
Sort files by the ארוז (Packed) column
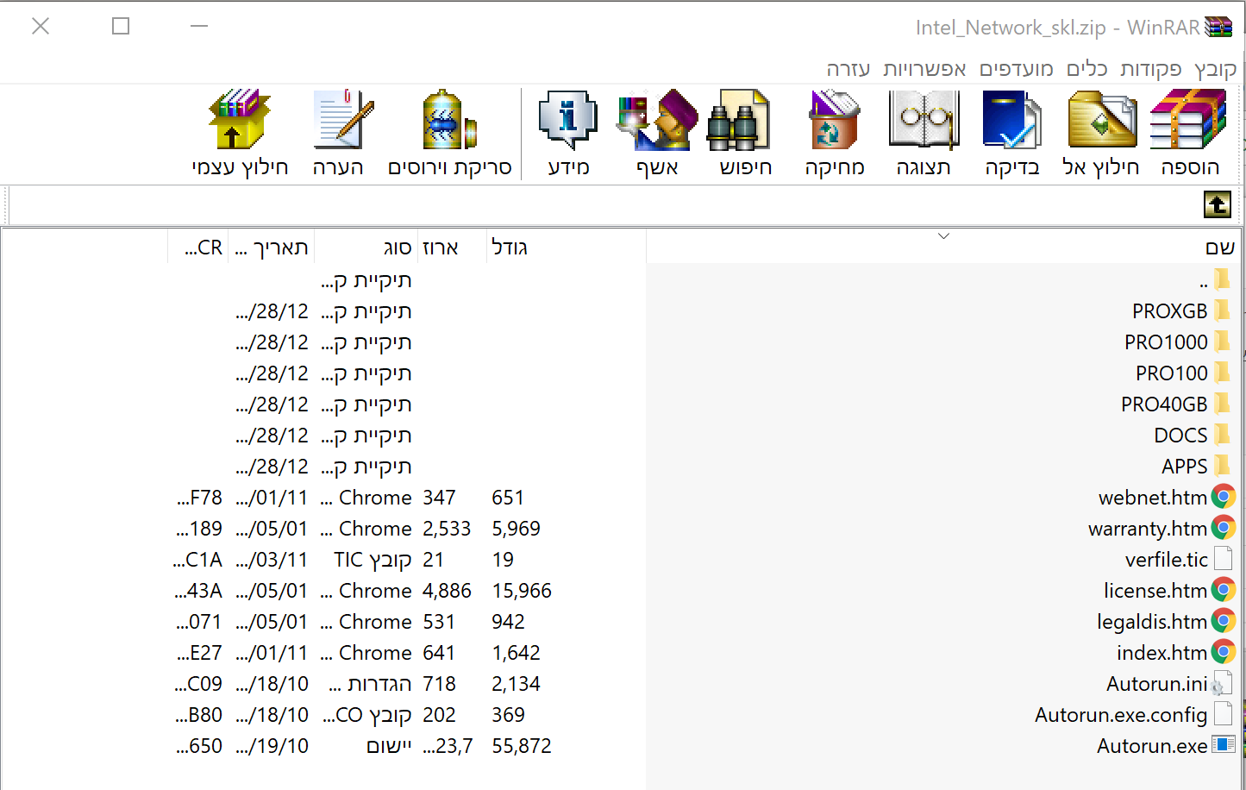(x=452, y=248)
